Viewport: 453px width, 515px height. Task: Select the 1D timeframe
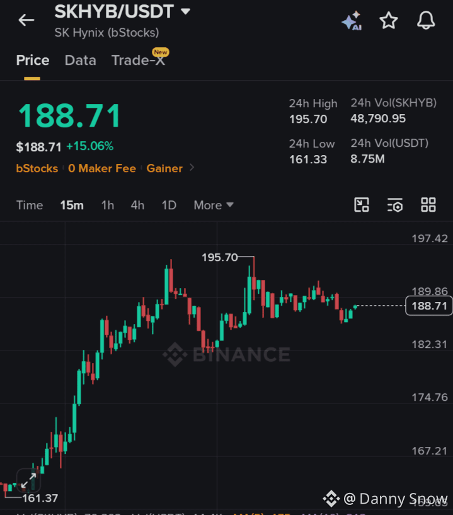coord(169,205)
